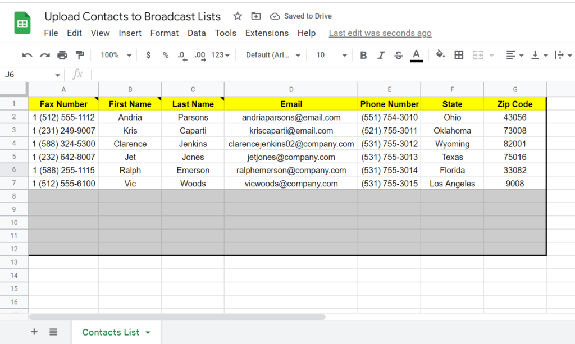Image resolution: width=575 pixels, height=344 pixels.
Task: Open the All Sheets list icon
Action: click(53, 332)
